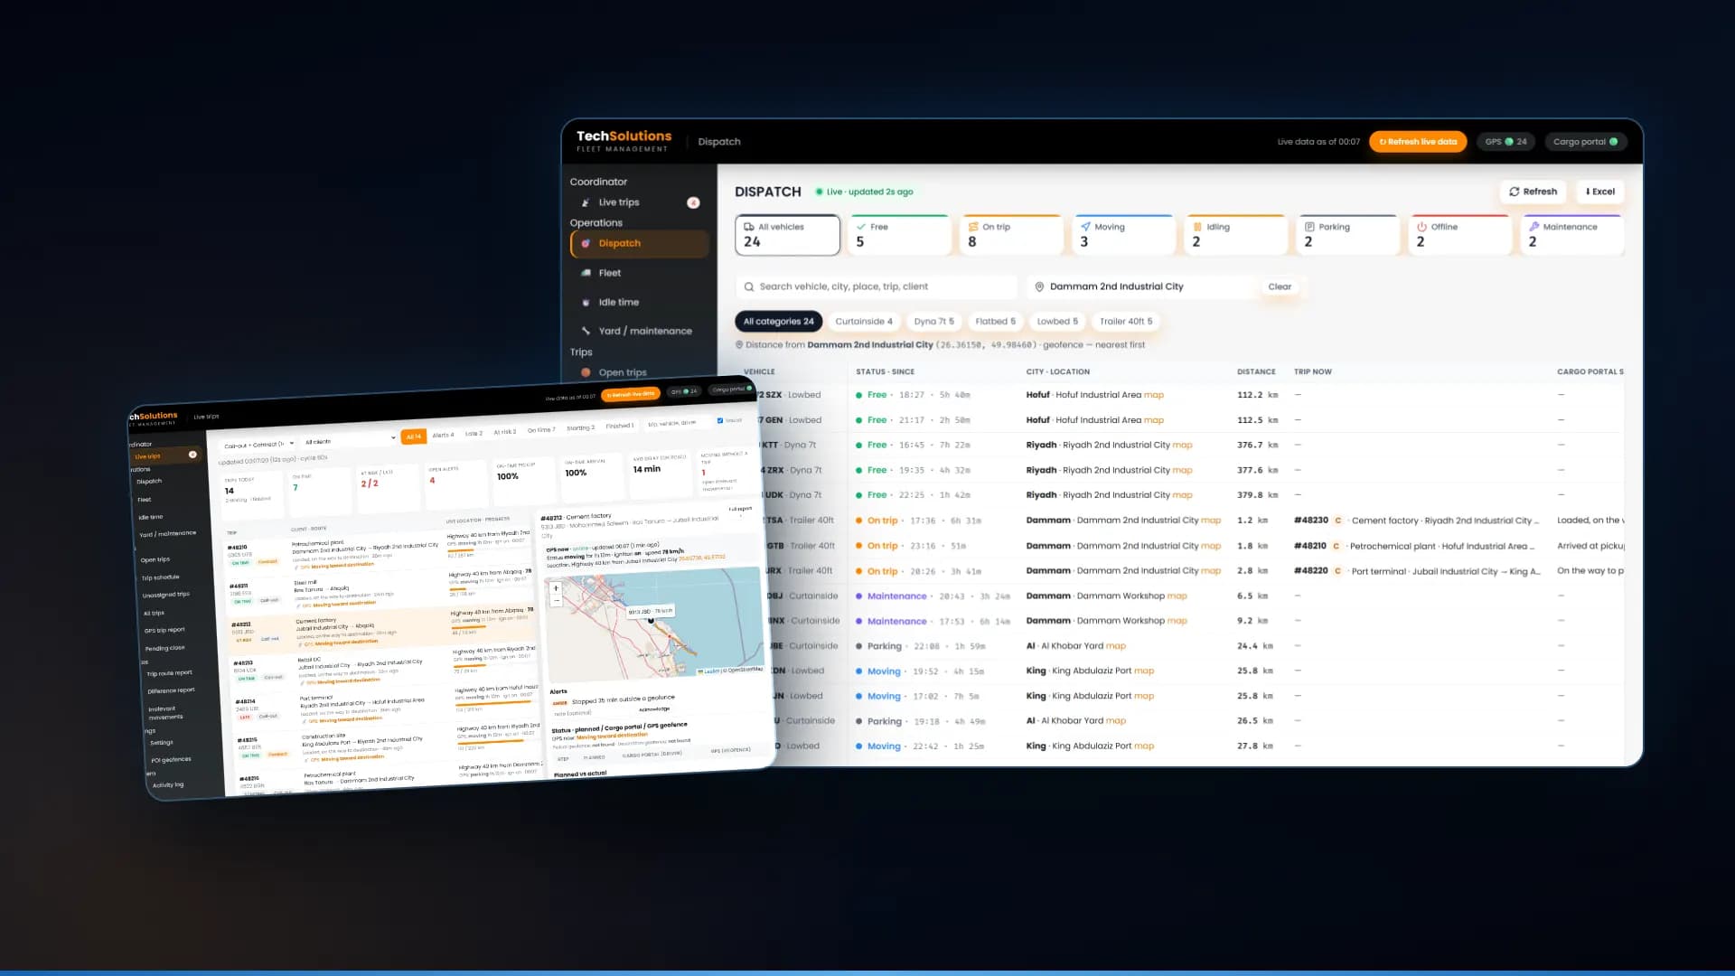The height and width of the screenshot is (976, 1735).
Task: Open trip #48220 Port terminal link
Action: (1310, 571)
